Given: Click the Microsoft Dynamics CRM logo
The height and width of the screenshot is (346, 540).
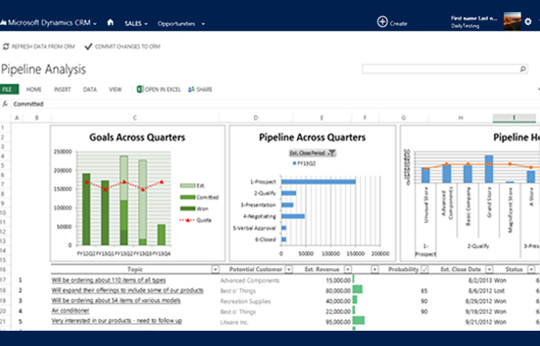Looking at the screenshot, I should 45,23.
